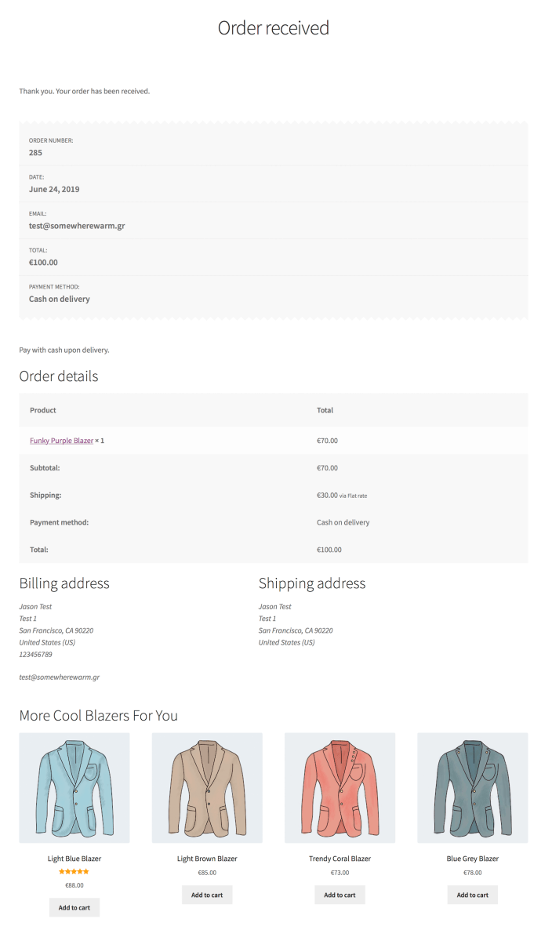The width and height of the screenshot is (552, 937).
Task: Open the Trendy Coral Blazer image
Action: pos(340,788)
